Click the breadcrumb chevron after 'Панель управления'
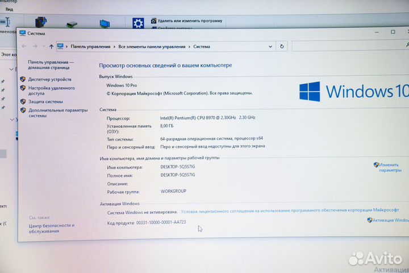409x273 pixels. 114,47
